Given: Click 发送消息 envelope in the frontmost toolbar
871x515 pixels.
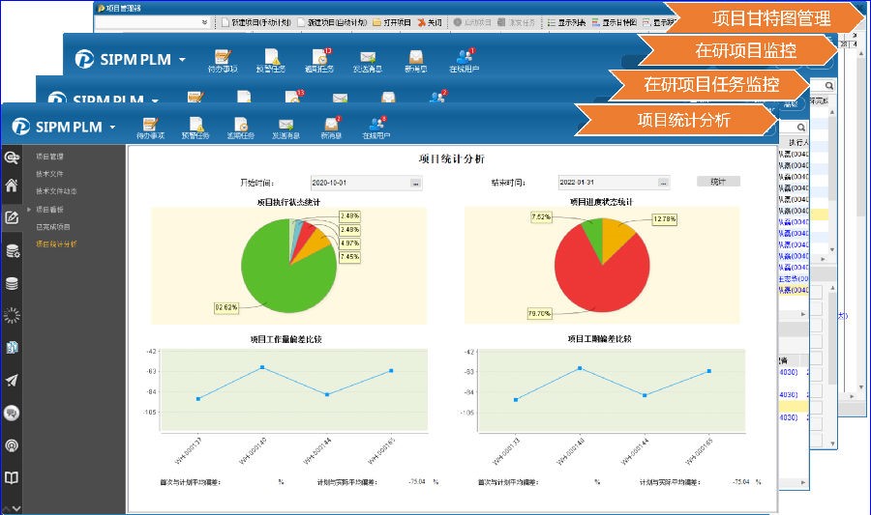Looking at the screenshot, I should 285,128.
